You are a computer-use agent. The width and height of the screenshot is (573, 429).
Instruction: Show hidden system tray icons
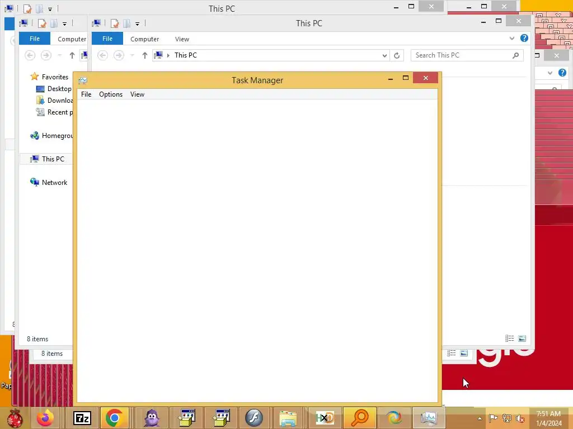click(x=480, y=418)
